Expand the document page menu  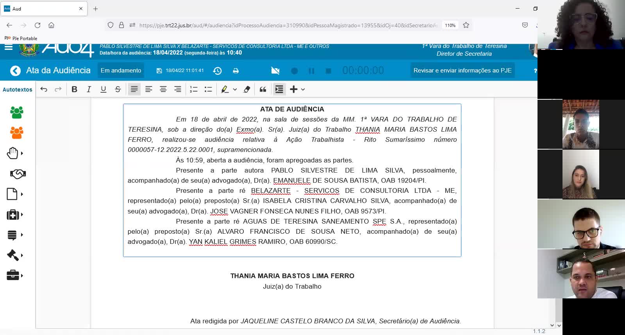15,194
